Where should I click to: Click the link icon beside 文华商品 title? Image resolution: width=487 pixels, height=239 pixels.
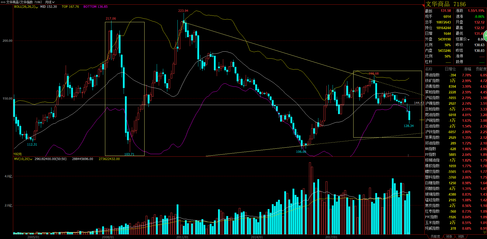[3, 2]
